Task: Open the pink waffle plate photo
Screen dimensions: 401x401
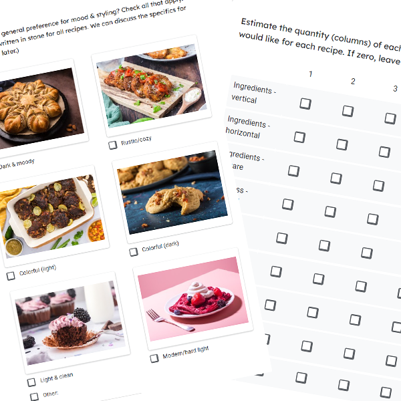Action: [x=193, y=299]
